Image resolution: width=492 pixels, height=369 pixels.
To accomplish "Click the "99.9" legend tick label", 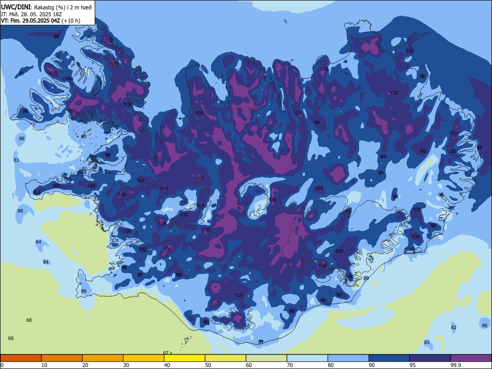I will pos(456,365).
